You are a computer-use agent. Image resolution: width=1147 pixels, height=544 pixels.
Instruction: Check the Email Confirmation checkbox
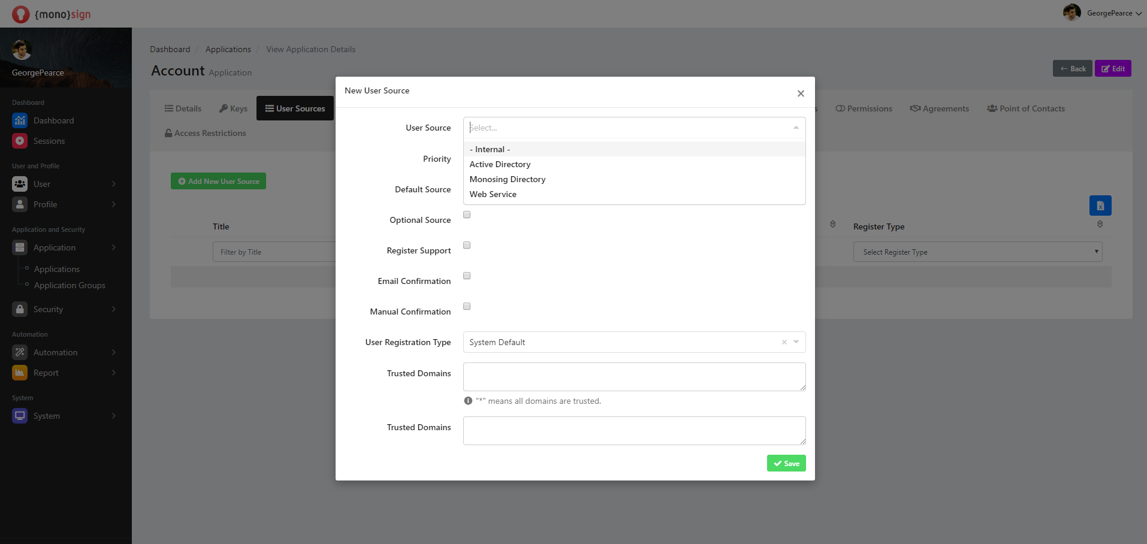pyautogui.click(x=467, y=276)
